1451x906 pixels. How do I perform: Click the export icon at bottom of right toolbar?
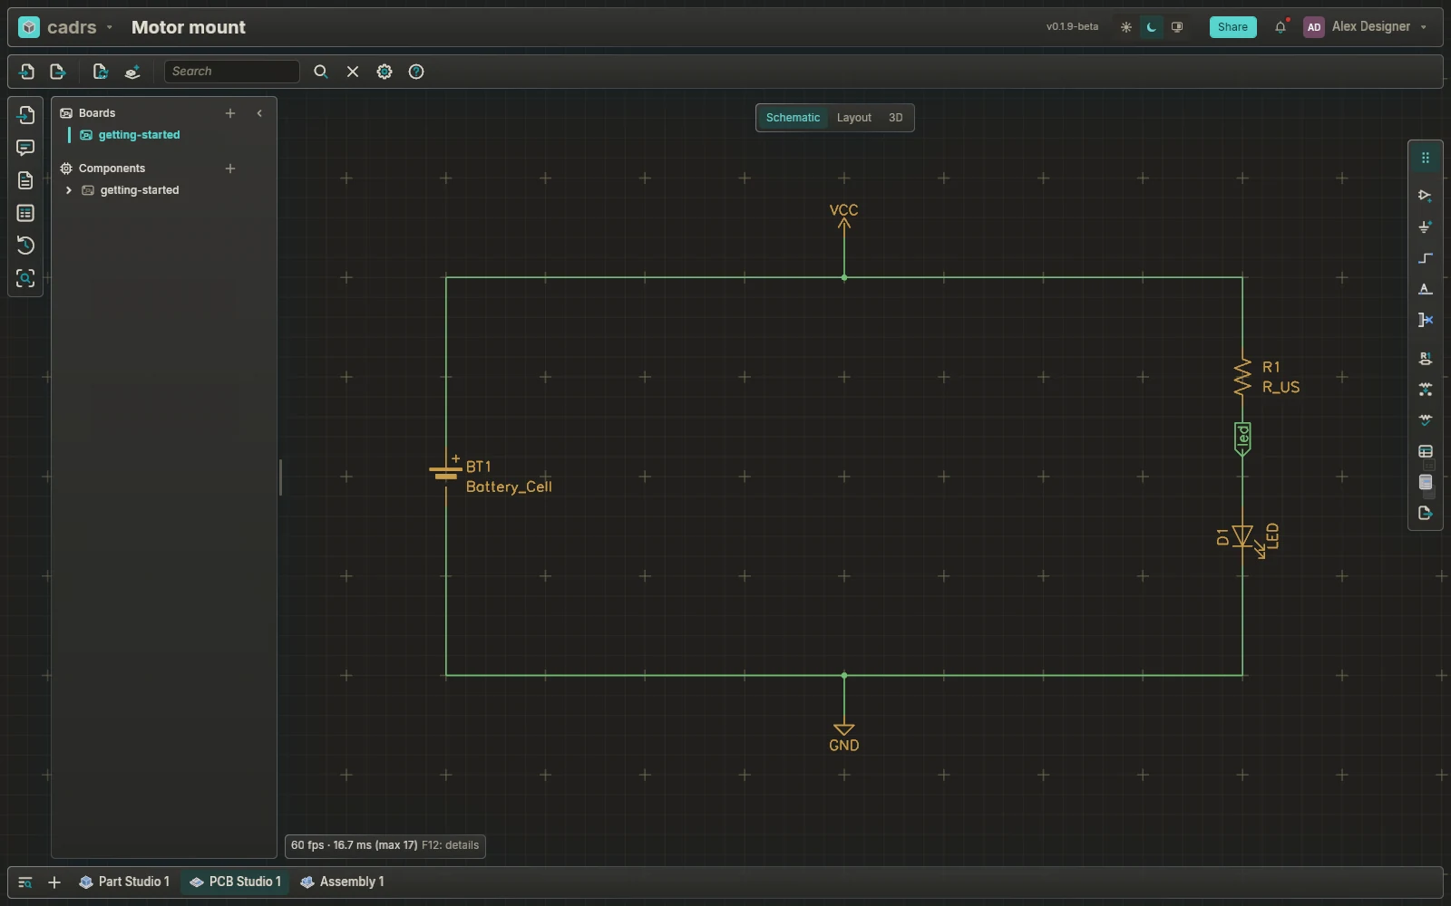click(x=1425, y=513)
